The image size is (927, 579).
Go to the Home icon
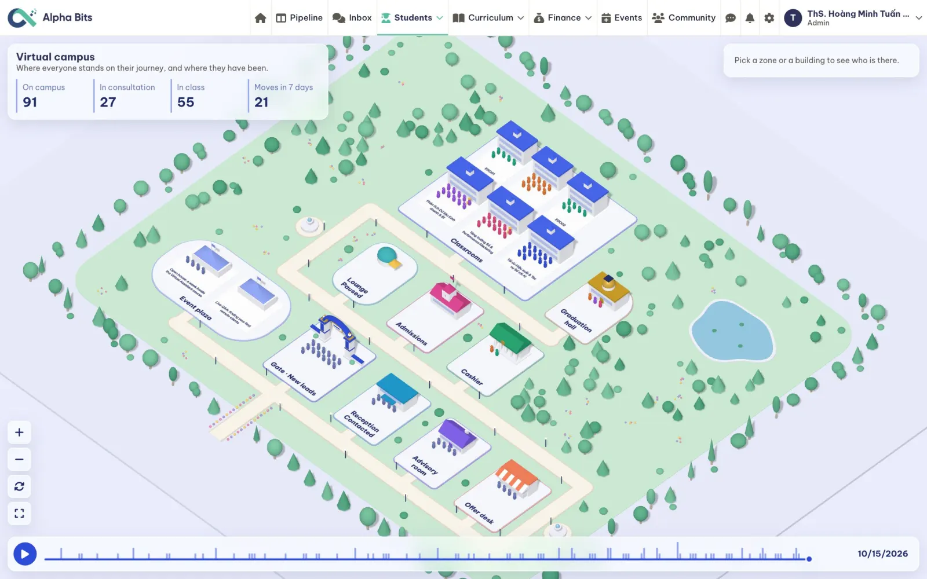[260, 18]
